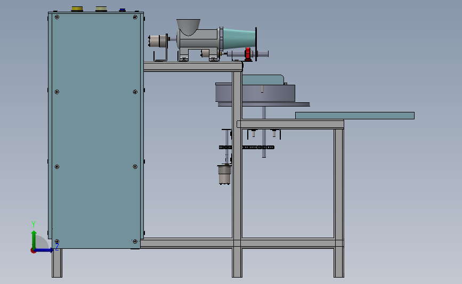This screenshot has width=462, height=284.
Task: Select the red clamp on the horizontal shaft
Action: [248, 54]
